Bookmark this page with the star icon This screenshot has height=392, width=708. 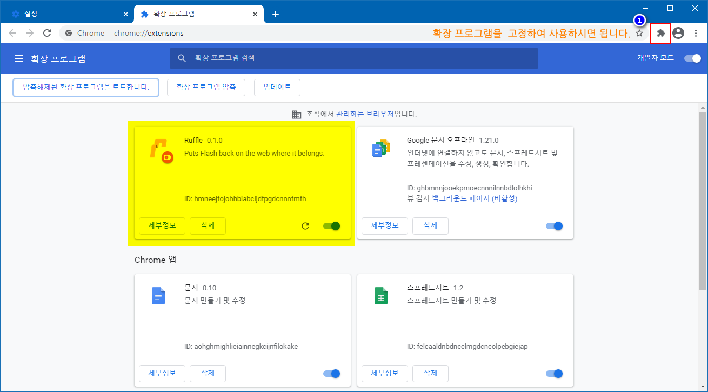point(639,33)
